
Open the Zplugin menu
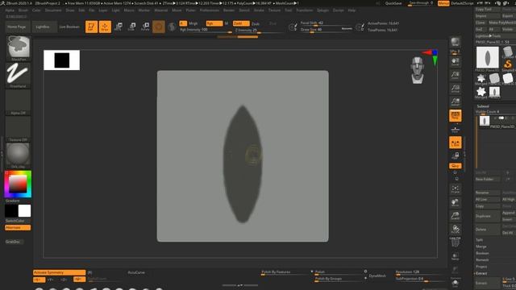pyautogui.click(x=322, y=10)
